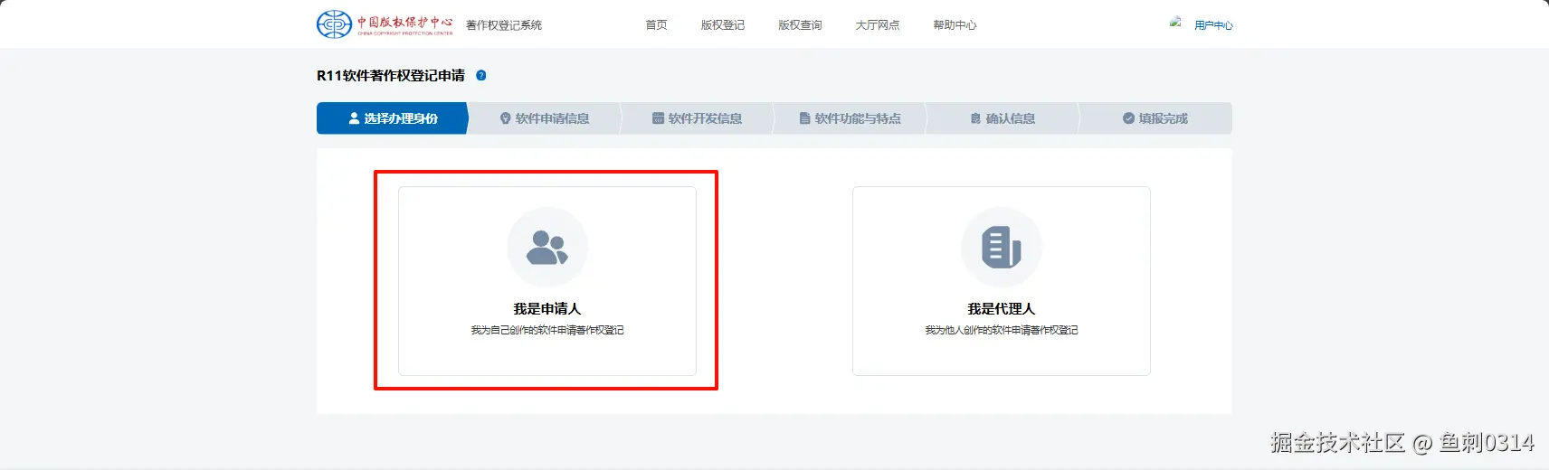Click the text 我为他人创作的软件申请著作权登记
1549x470 pixels.
[1002, 330]
